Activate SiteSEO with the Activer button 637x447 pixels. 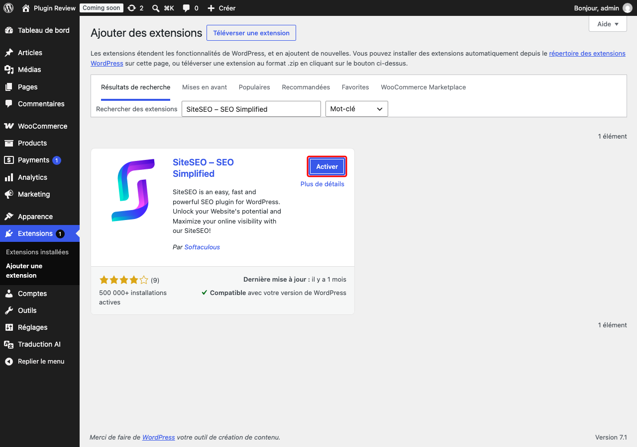tap(327, 166)
